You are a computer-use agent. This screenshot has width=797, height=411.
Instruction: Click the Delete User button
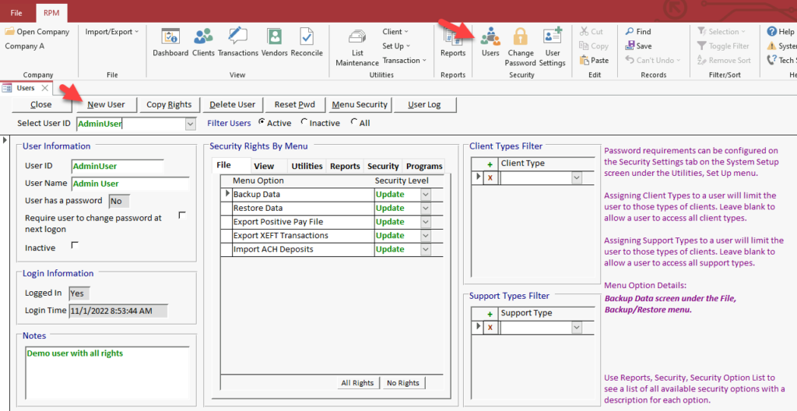click(232, 105)
